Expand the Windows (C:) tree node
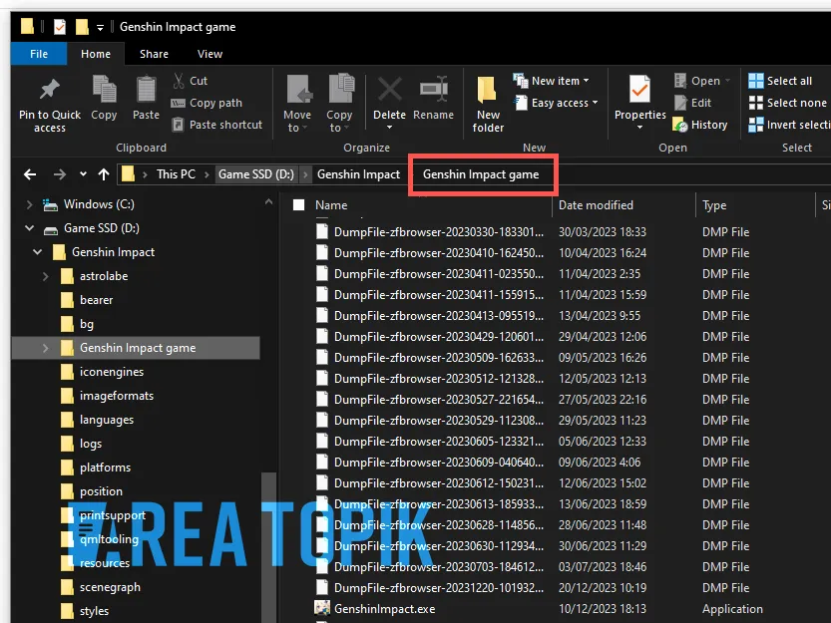 tap(30, 204)
